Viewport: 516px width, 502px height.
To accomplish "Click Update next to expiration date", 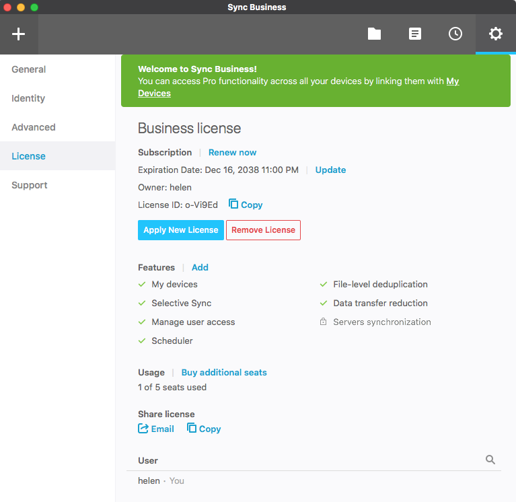I will click(x=330, y=170).
